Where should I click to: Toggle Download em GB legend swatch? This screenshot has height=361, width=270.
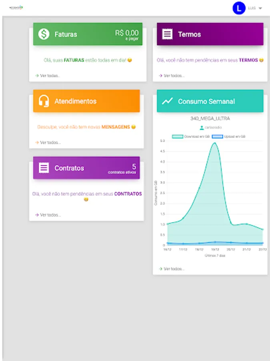click(x=178, y=136)
